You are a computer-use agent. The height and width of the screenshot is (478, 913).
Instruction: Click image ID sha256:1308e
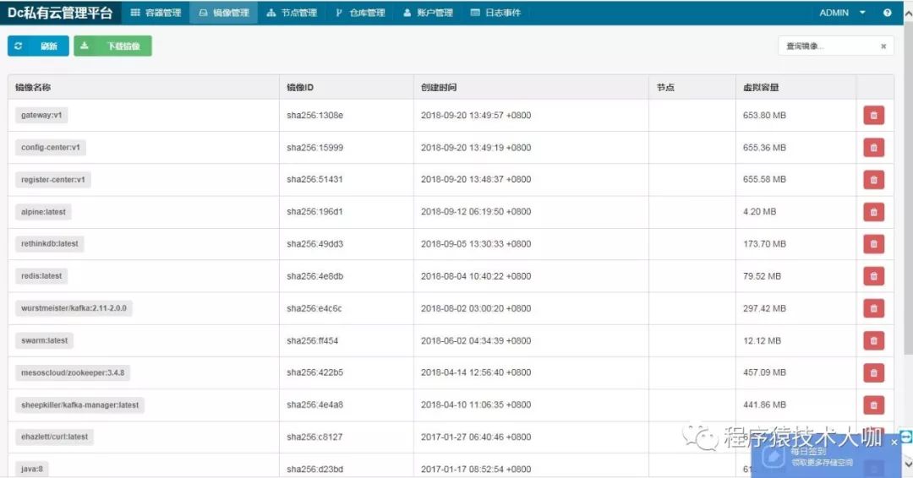point(315,116)
